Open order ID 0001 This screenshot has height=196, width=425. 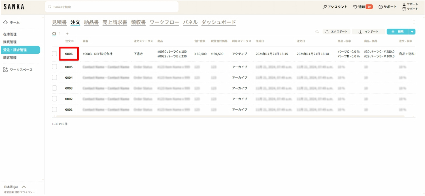[69, 109]
